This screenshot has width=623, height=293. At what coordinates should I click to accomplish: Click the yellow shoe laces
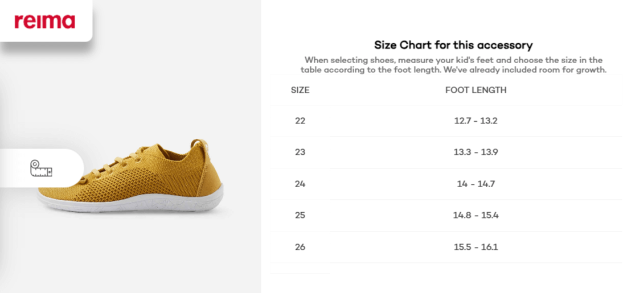click(x=116, y=164)
